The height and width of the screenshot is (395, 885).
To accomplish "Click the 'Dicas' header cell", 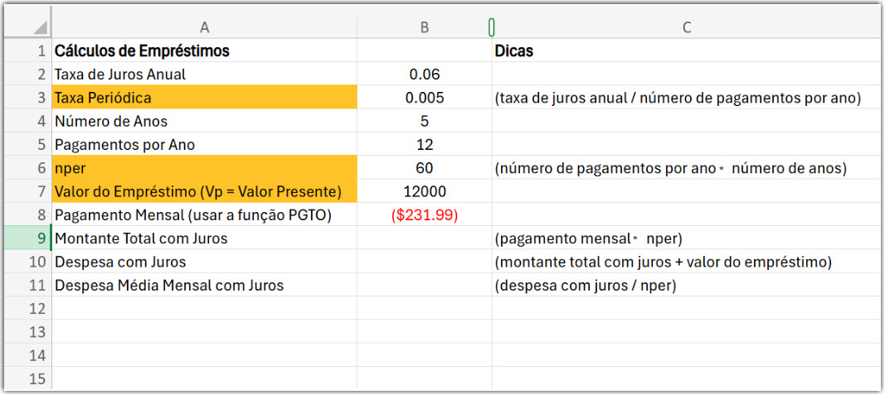I will click(686, 51).
